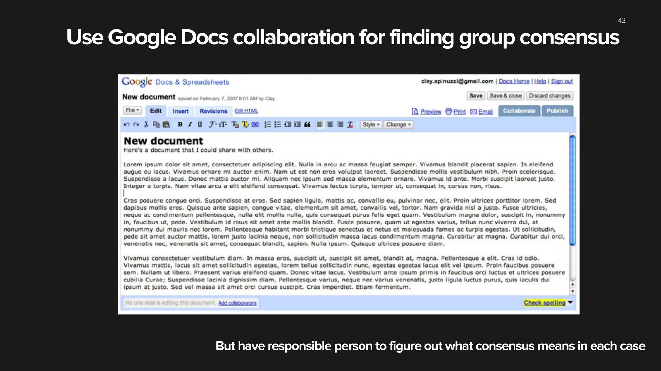Viewport: 661px width, 371px height.
Task: Click the Undo arrow icon
Action: point(127,125)
